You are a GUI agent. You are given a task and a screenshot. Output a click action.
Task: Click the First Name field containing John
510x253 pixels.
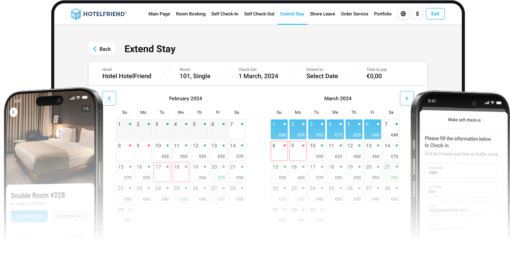point(463,171)
